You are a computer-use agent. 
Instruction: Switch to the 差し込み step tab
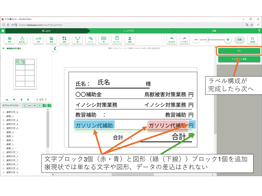tap(46, 31)
